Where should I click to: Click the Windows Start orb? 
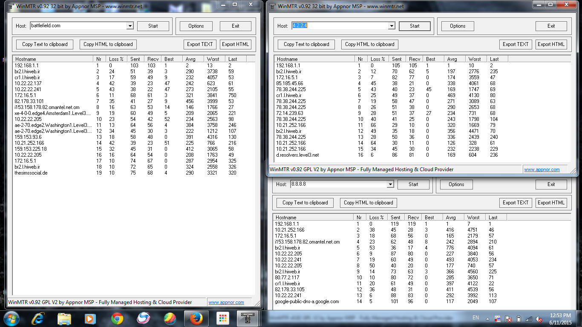click(x=11, y=318)
